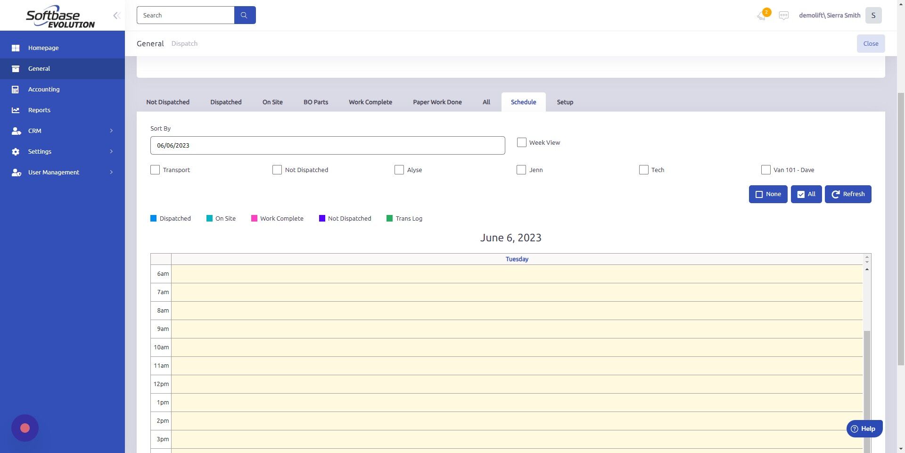Screen dimensions: 905x453
Task: Check the Transport checkbox
Action: tap(155, 170)
